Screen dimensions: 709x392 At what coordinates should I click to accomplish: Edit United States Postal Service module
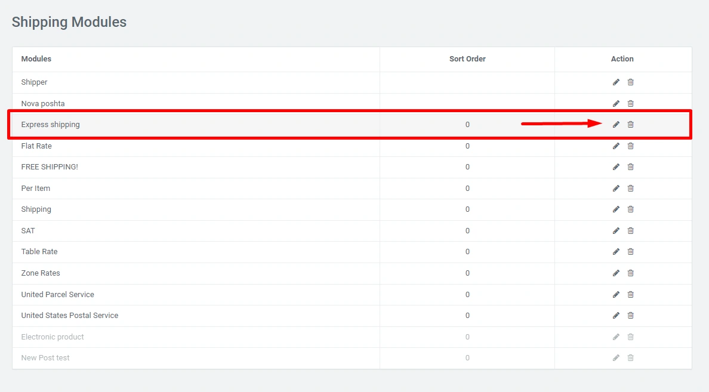(x=616, y=316)
